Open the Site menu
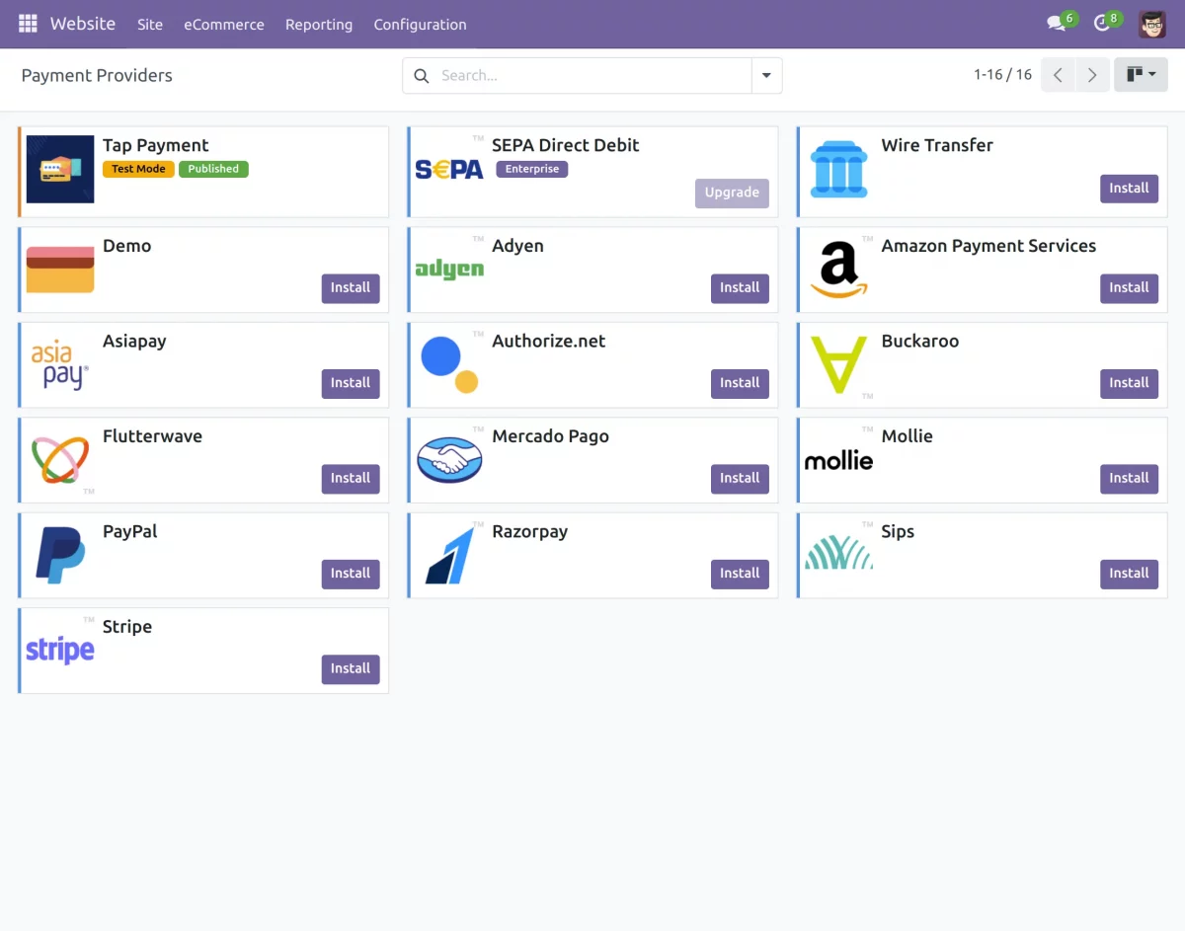 (150, 24)
